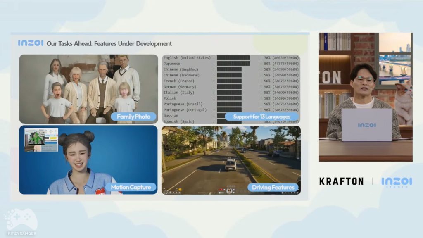The image size is (423, 238).
Task: Open the webcam inset in motion capture image
Action: [41, 140]
